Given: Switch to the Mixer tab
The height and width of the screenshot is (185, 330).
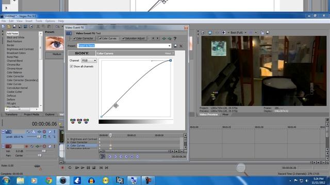Looking at the screenshot, I should 225,115.
